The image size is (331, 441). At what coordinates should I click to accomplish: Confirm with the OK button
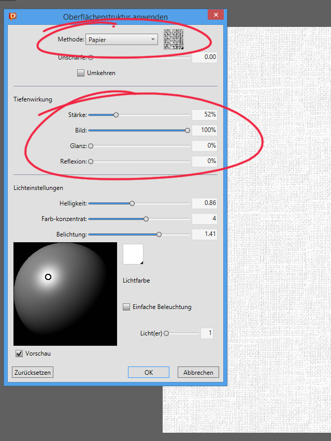pyautogui.click(x=149, y=372)
